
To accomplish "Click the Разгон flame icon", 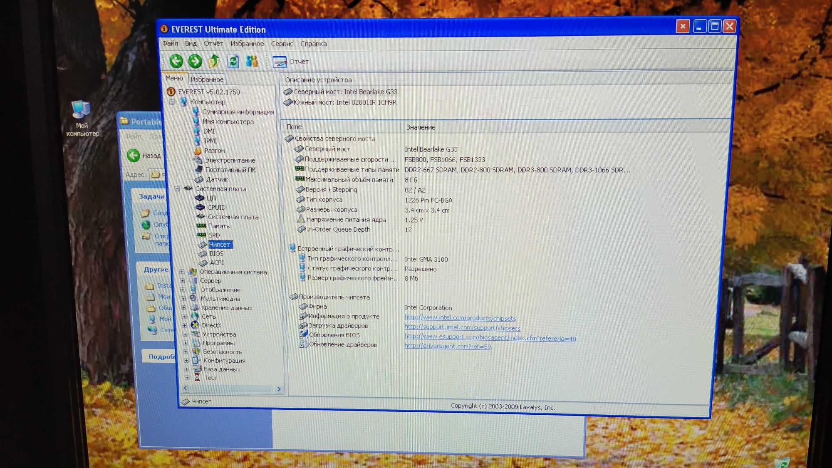I will tap(198, 151).
